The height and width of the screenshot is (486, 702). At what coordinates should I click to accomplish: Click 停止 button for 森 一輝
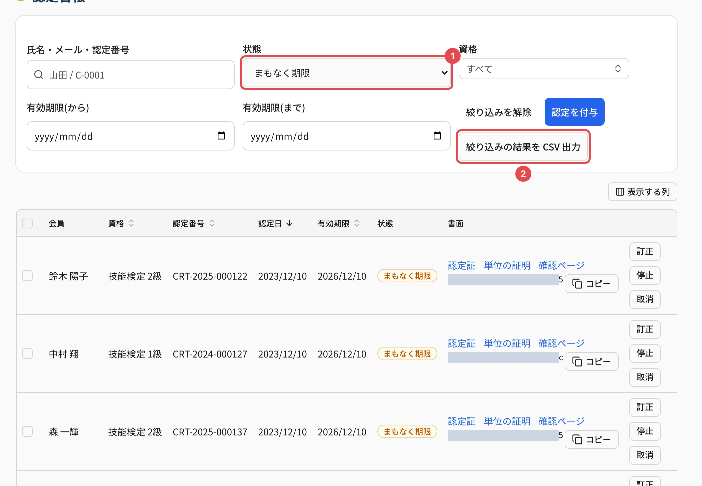645,431
